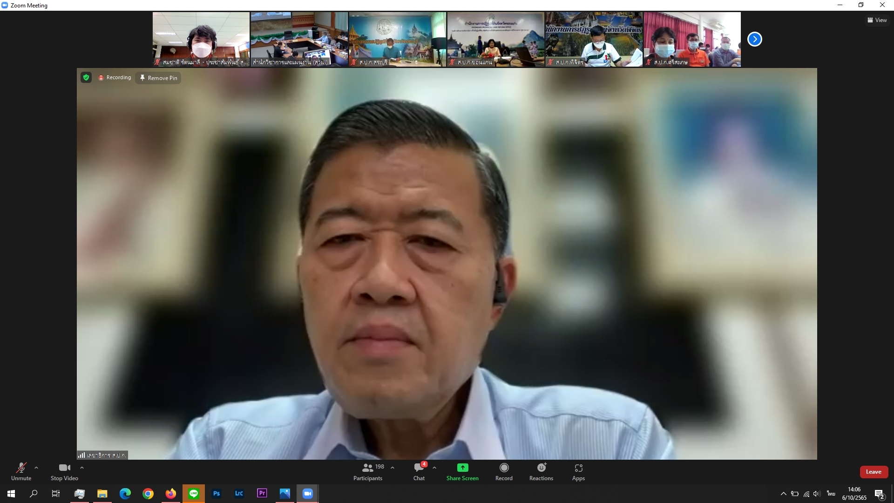
Task: Unmute the microphone
Action: pyautogui.click(x=21, y=471)
